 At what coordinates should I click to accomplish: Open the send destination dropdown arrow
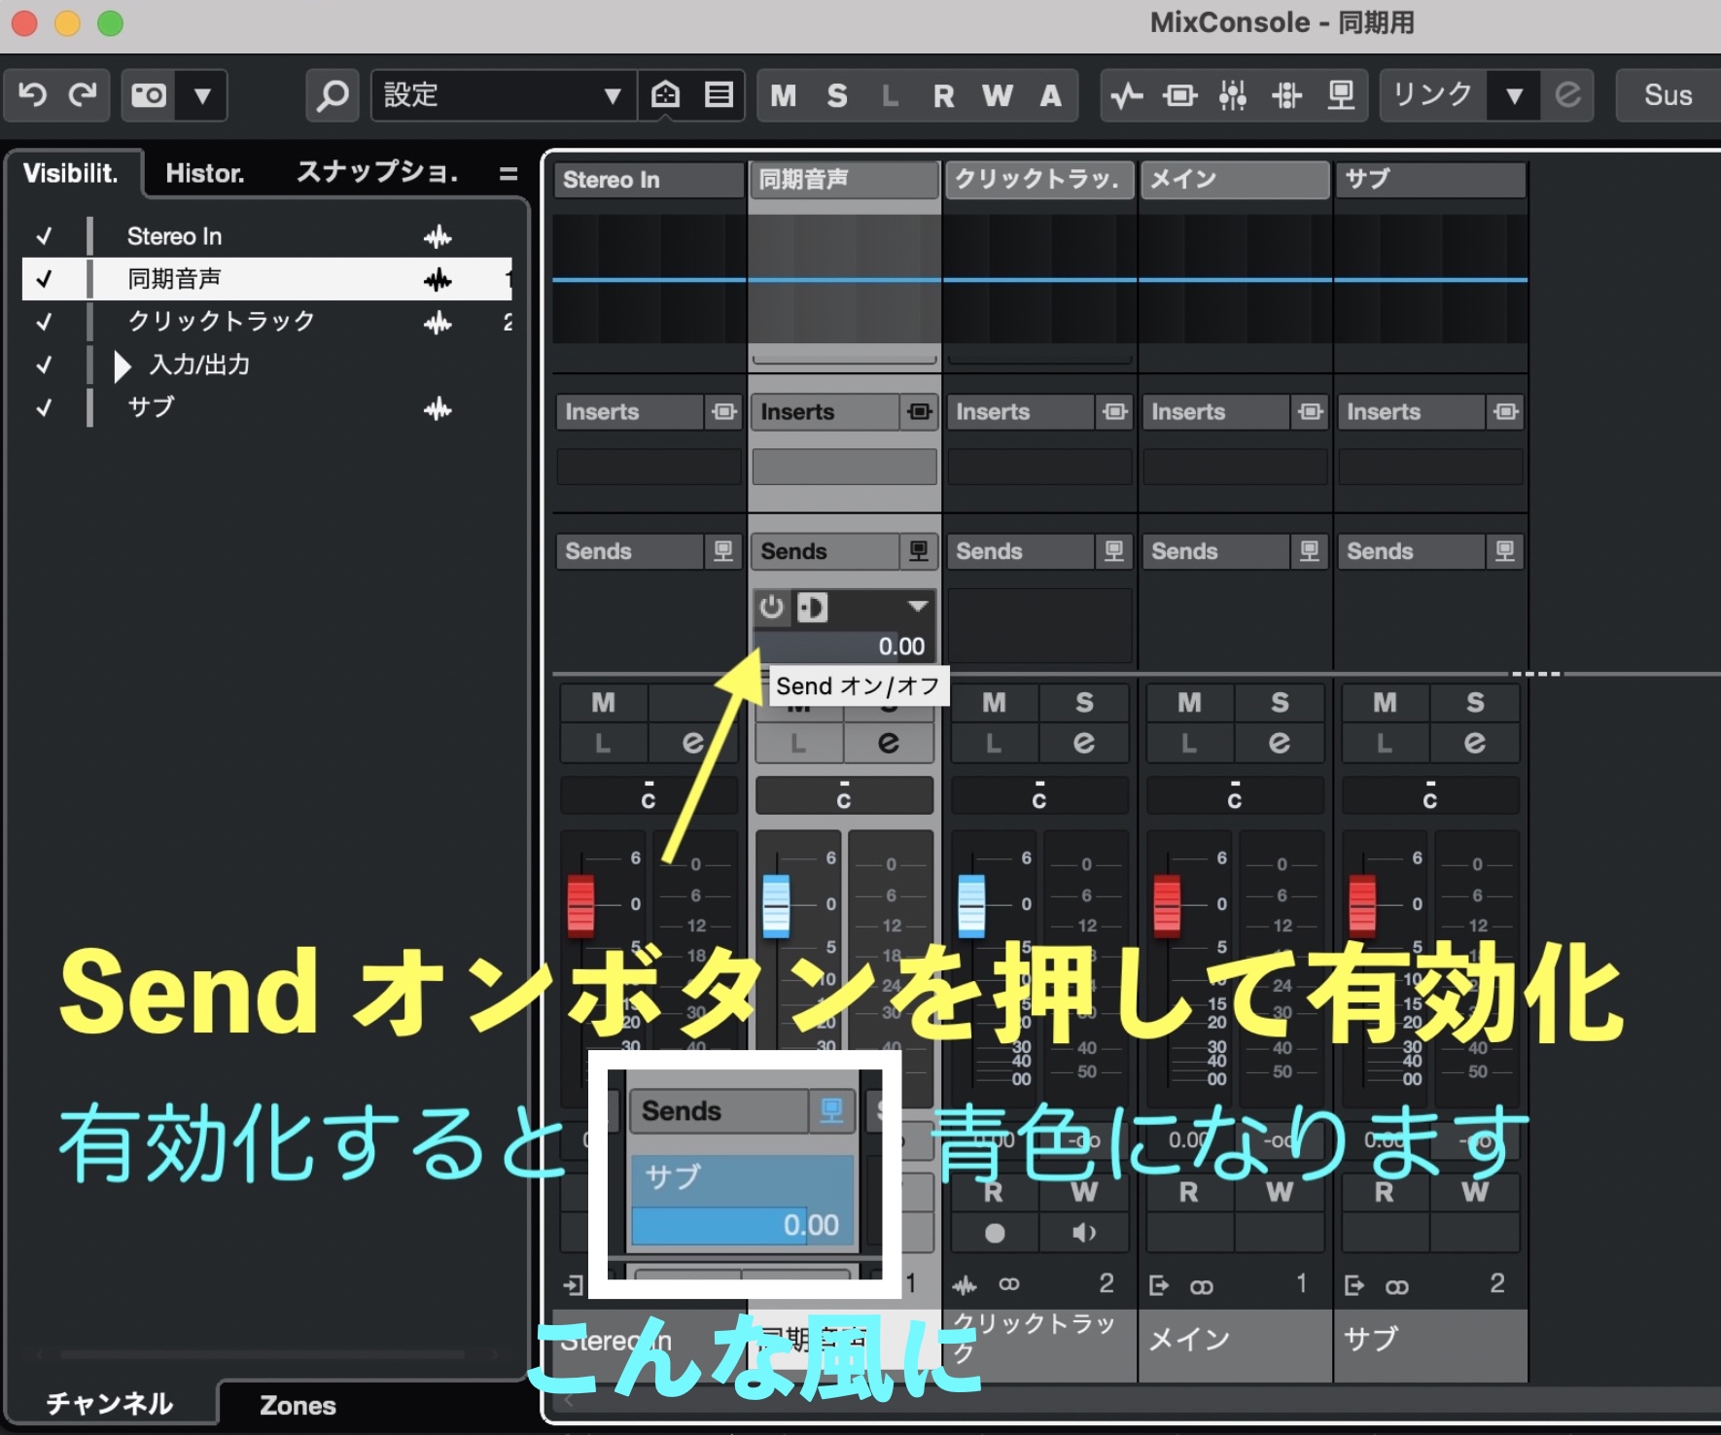tap(917, 607)
